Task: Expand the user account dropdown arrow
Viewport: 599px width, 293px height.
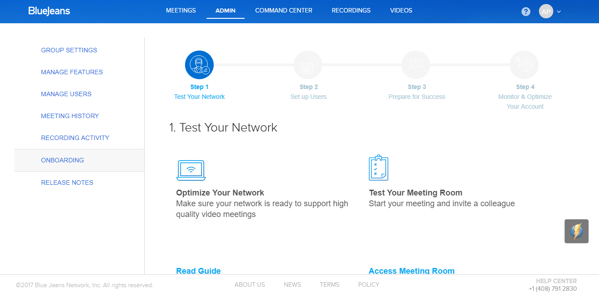Action: tap(559, 12)
